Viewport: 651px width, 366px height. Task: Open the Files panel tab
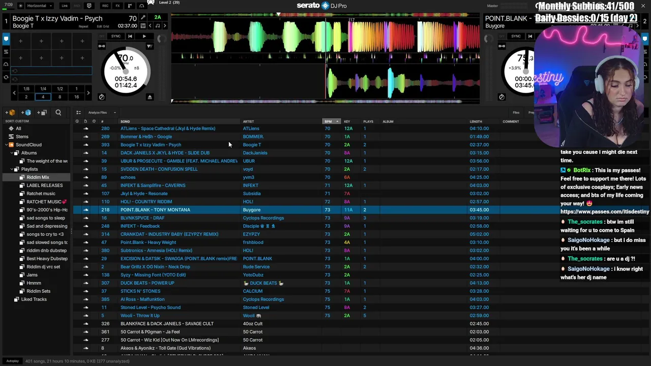tap(516, 112)
